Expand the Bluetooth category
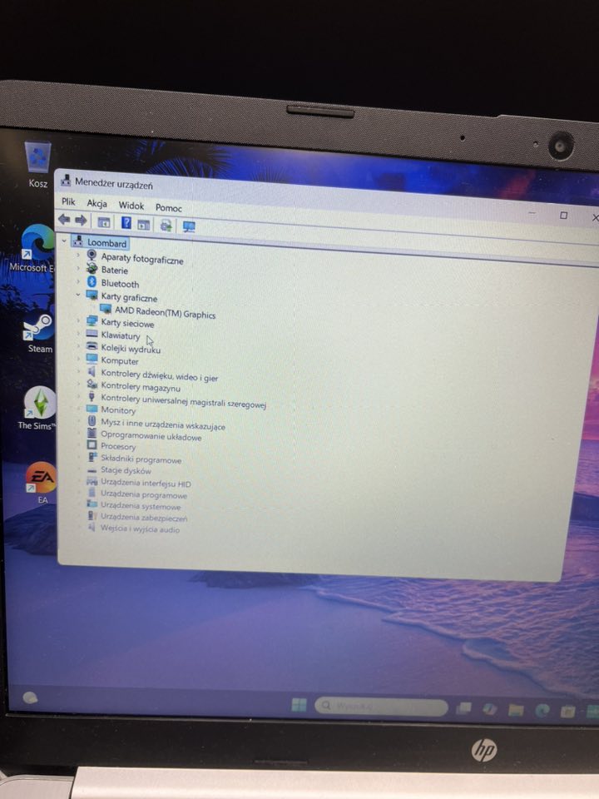This screenshot has width=599, height=799. pyautogui.click(x=79, y=282)
